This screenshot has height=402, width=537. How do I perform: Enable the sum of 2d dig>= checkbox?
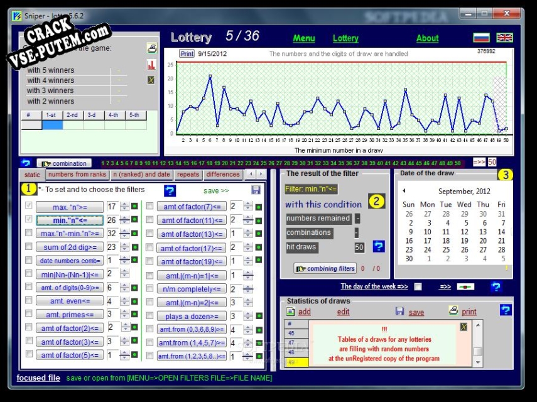pos(29,247)
